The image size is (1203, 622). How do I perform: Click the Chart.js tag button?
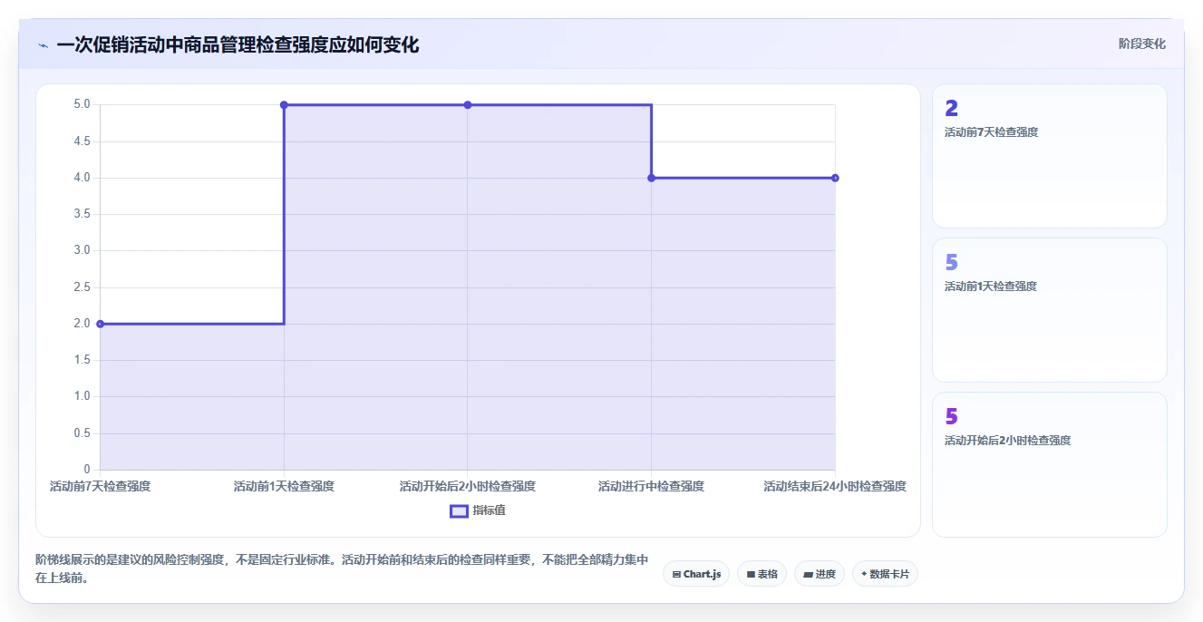click(x=696, y=574)
